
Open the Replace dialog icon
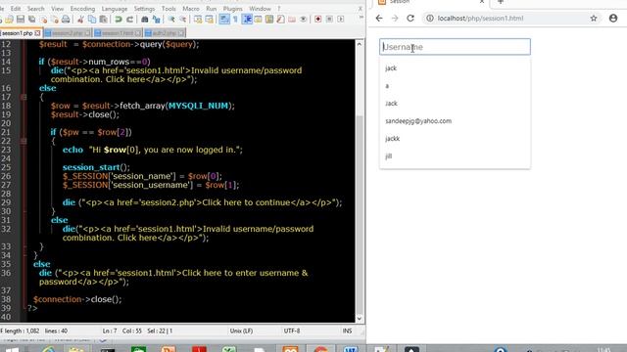click(157, 20)
